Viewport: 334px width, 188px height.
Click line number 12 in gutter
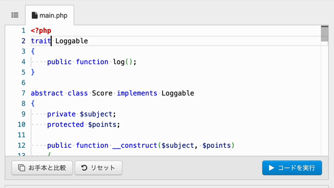pyautogui.click(x=21, y=145)
